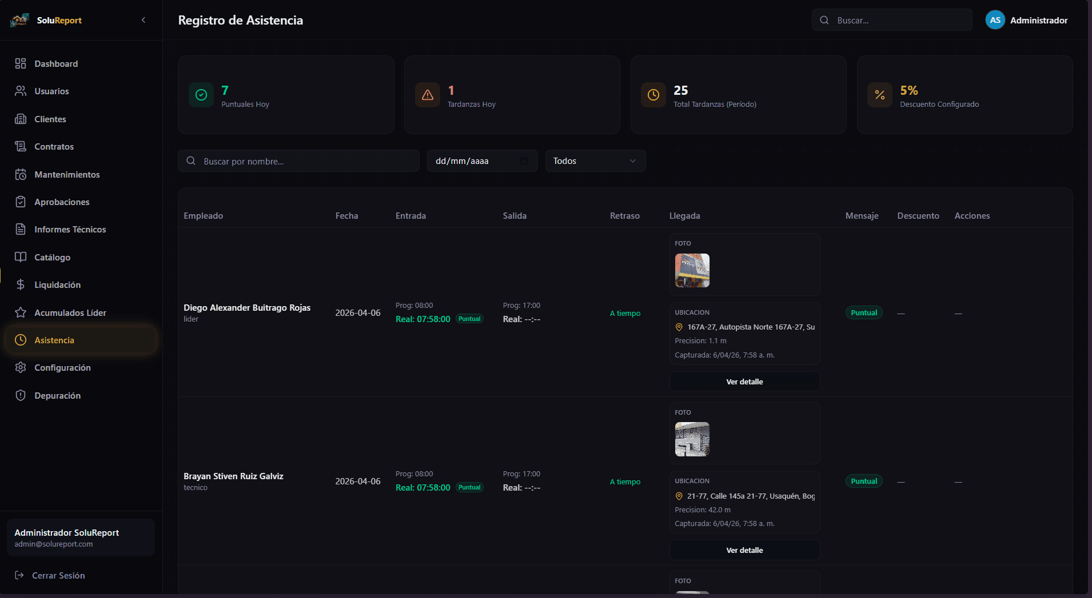Click the Usuarios people icon

coord(21,91)
